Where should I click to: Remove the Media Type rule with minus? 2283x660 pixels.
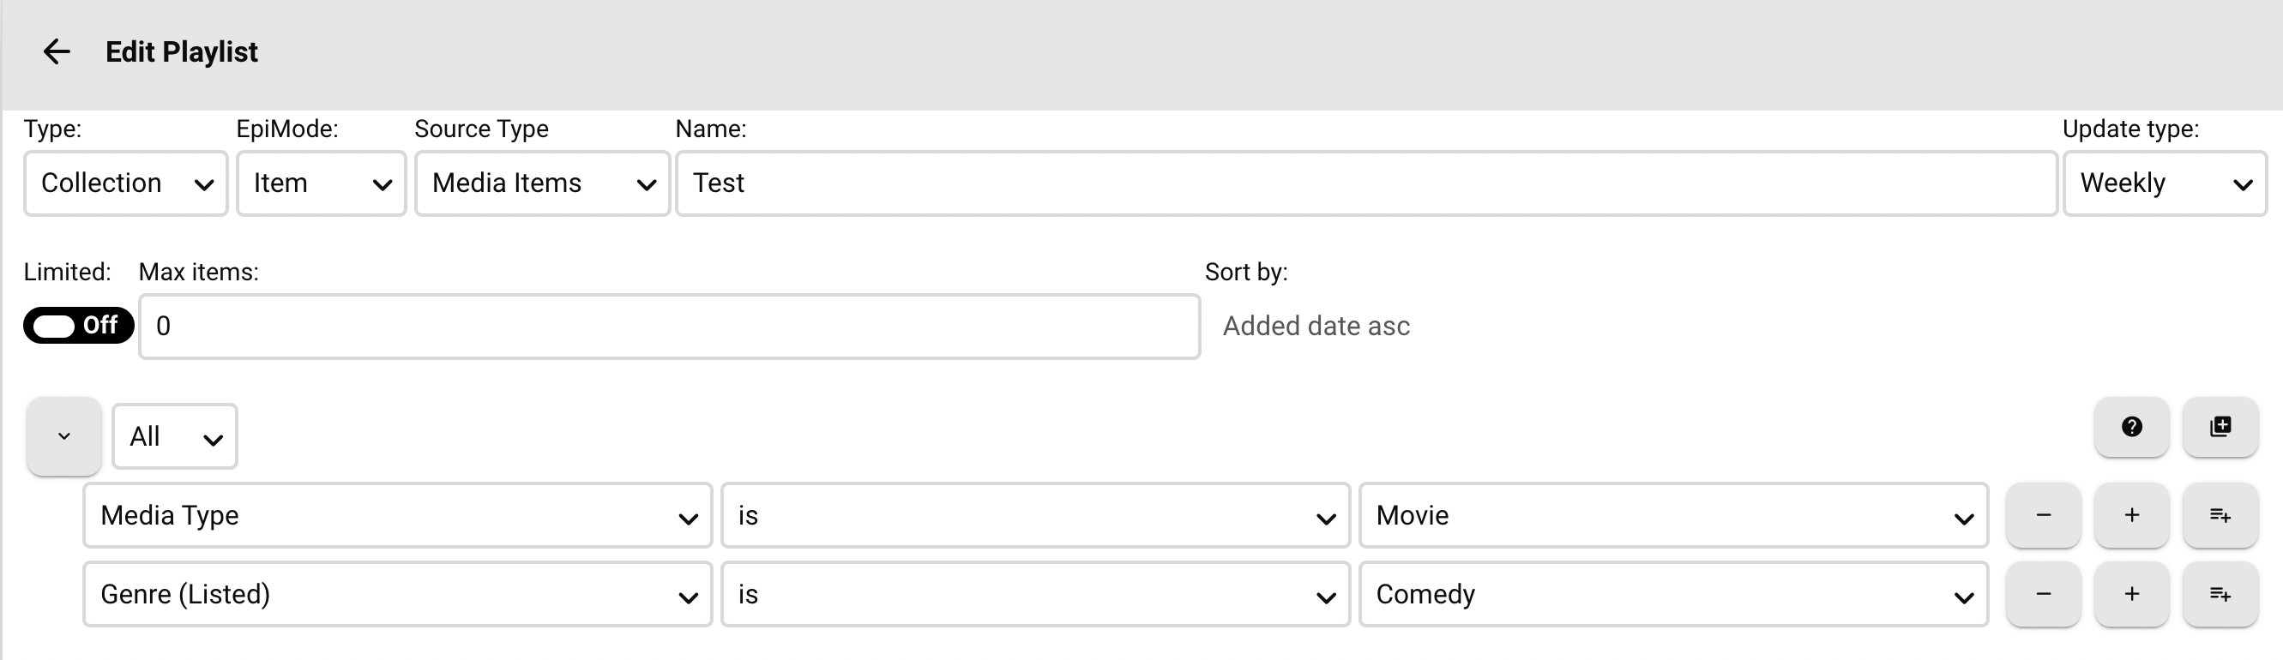[2043, 514]
